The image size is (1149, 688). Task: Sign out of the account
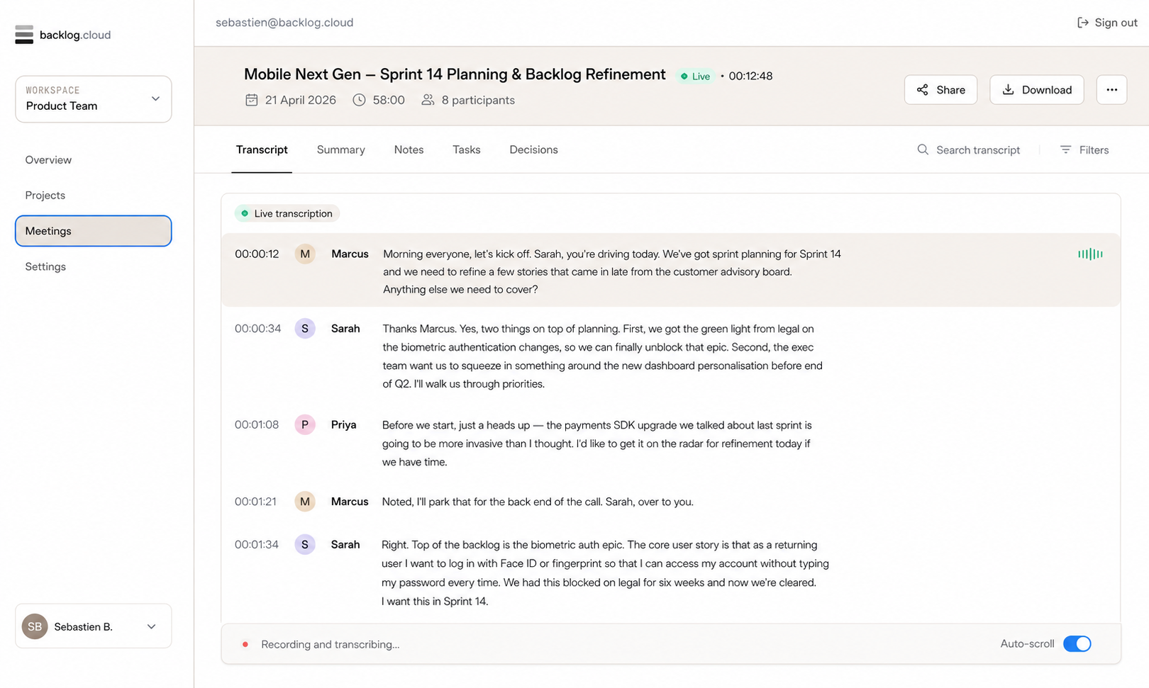(x=1107, y=23)
